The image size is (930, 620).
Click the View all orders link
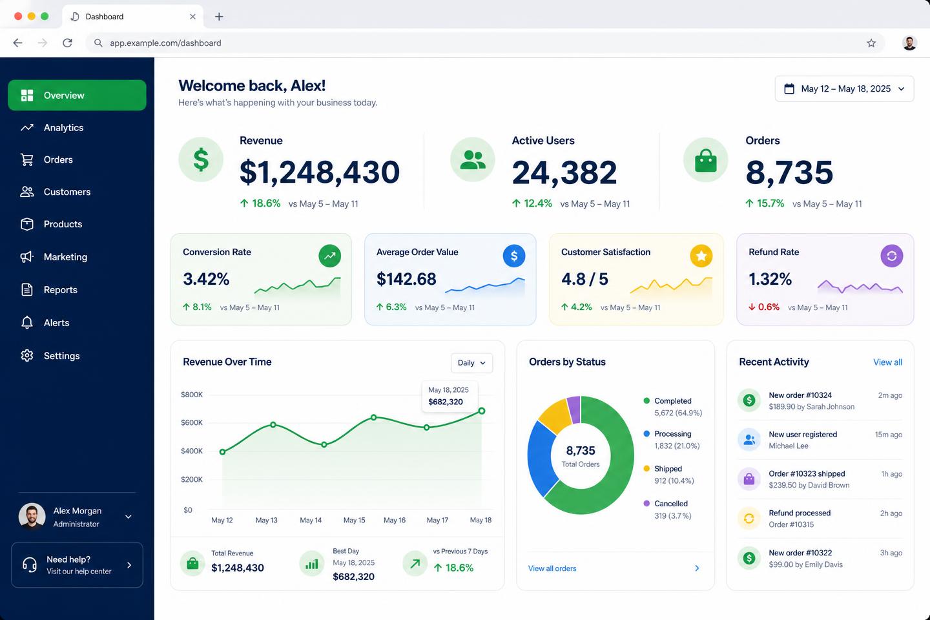point(552,568)
